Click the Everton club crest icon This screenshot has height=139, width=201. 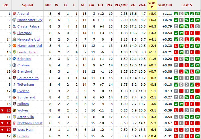(14, 91)
